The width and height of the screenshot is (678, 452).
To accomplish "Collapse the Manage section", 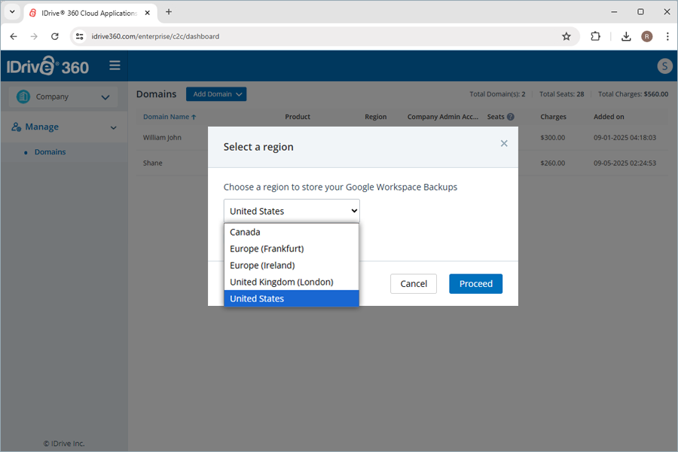I will (114, 127).
